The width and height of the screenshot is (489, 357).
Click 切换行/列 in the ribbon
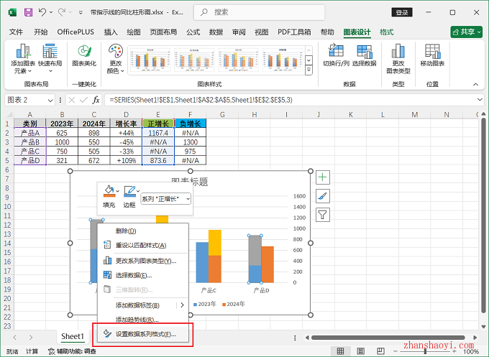335,55
